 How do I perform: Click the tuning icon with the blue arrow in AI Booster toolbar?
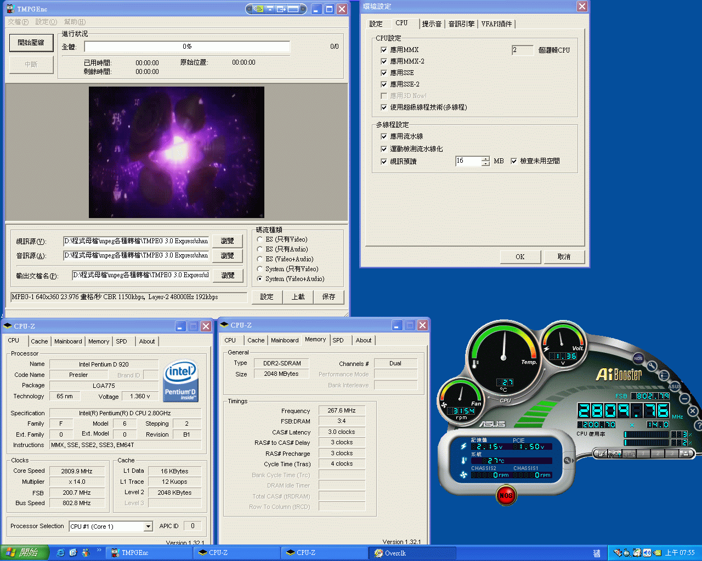(614, 454)
